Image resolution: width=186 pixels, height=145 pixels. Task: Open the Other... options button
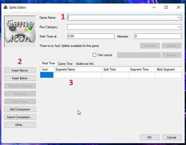click(20, 125)
